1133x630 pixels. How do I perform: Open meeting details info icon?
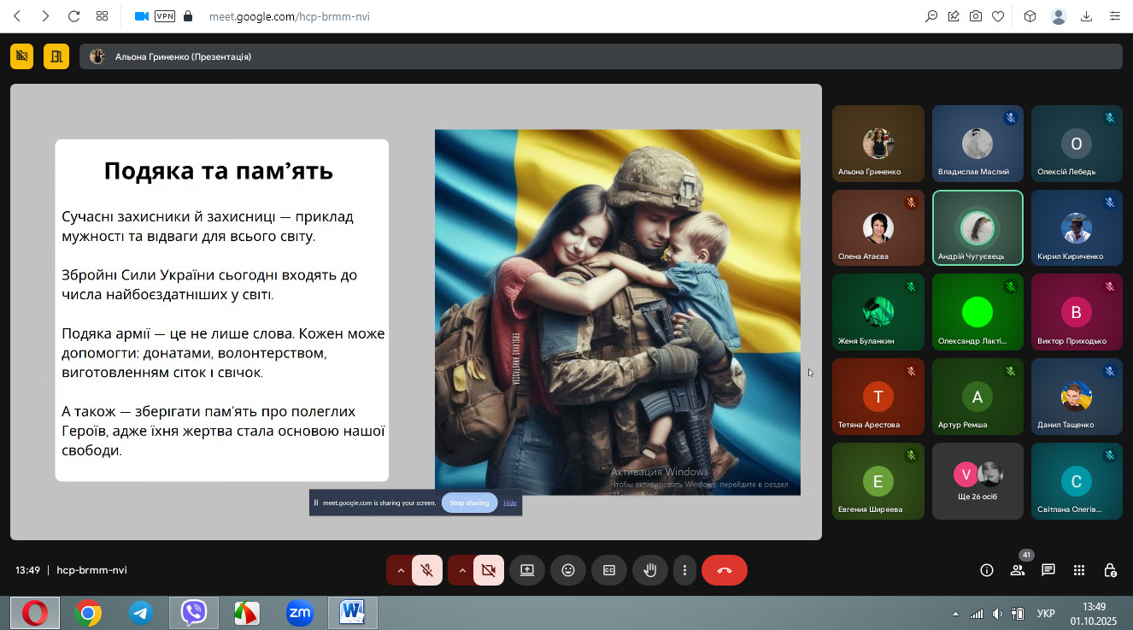click(x=986, y=570)
